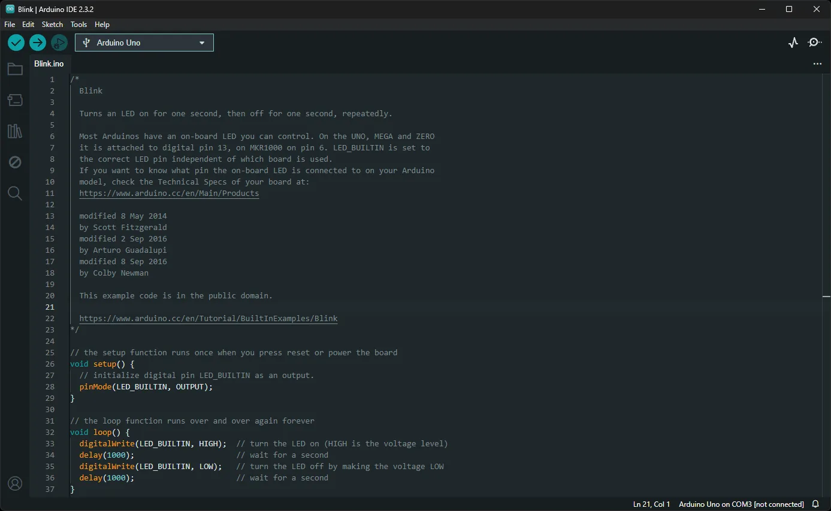
Task: Click 'digitalWrite(LED_BUILTIN, HIGH);' code
Action: pos(153,444)
